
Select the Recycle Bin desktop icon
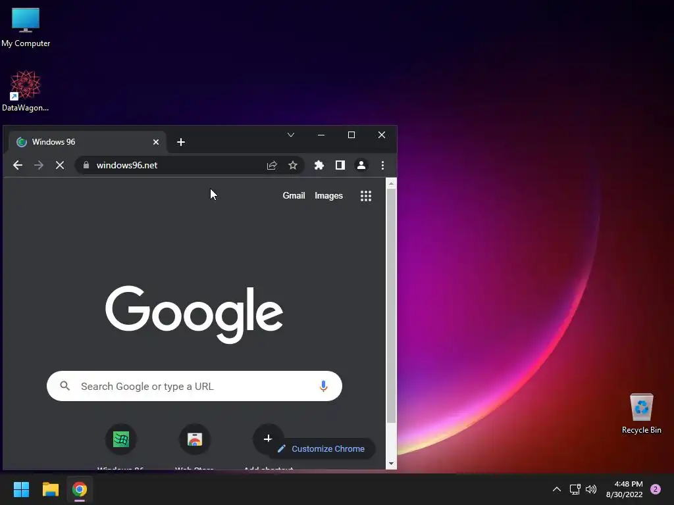[641, 414]
